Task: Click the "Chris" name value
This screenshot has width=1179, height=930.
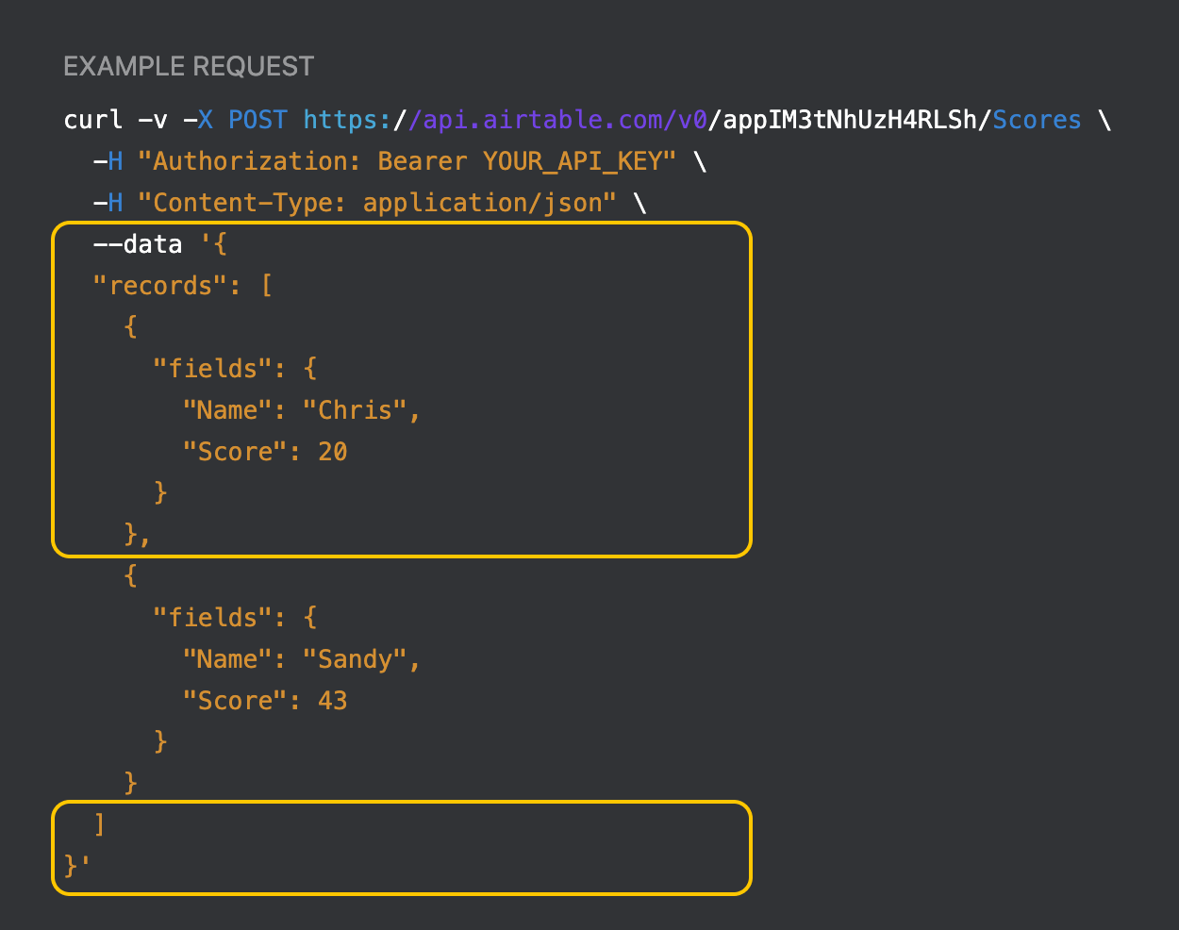Action: (x=355, y=411)
